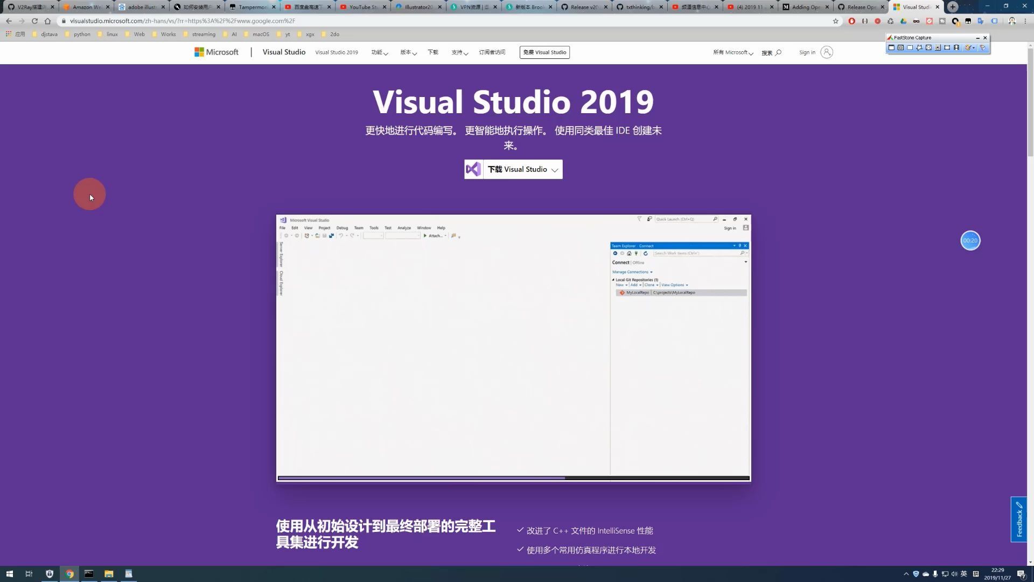Open the python bookmarks folder
The image size is (1034, 582).
pyautogui.click(x=78, y=34)
